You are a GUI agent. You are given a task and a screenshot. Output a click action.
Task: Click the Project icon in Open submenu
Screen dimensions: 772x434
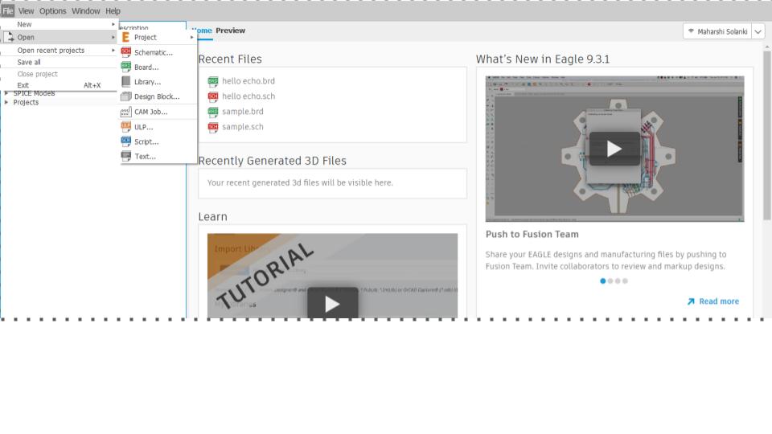click(126, 38)
